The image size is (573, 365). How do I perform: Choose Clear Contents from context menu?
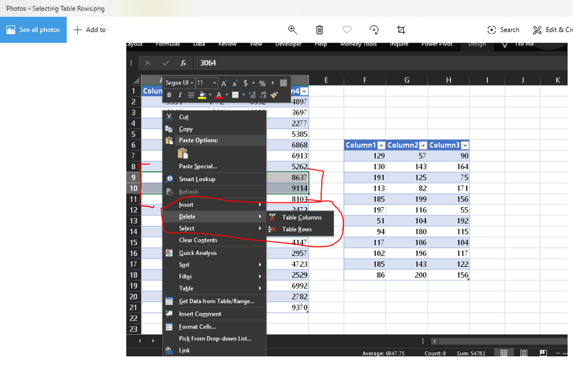point(214,240)
